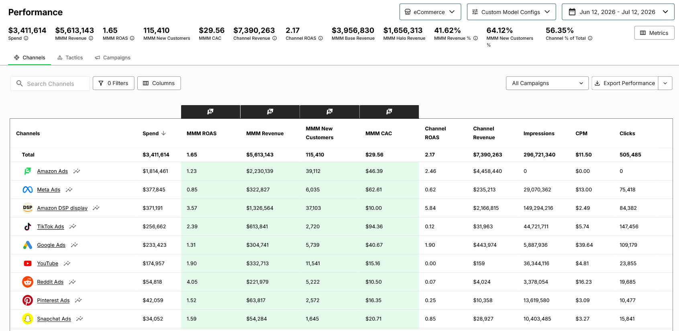Click the Channel Revenue column header
Viewport: 679px width, 331px height.
(x=484, y=133)
